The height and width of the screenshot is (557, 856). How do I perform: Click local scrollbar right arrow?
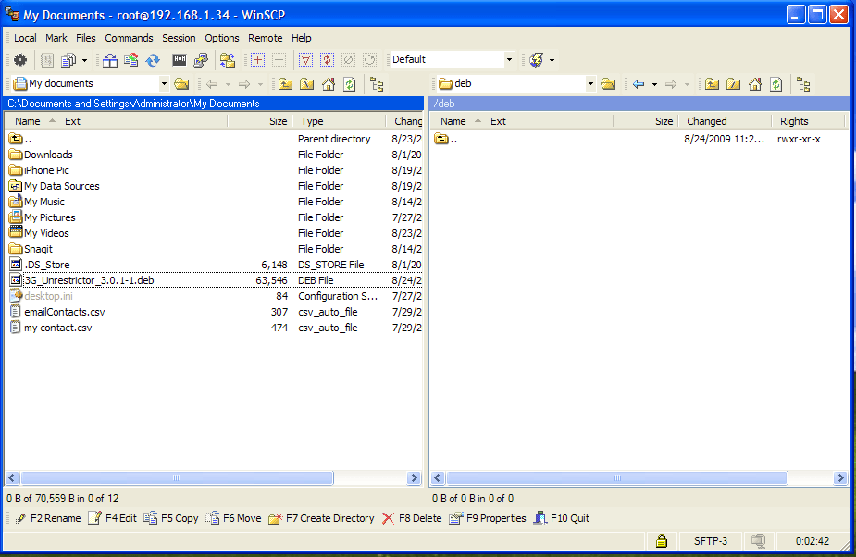coord(415,478)
